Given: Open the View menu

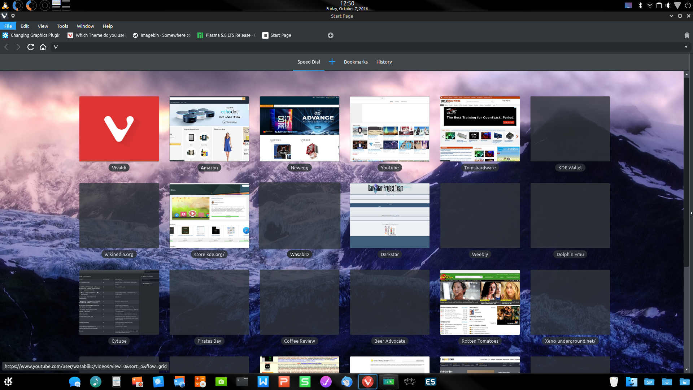Looking at the screenshot, I should pos(43,26).
